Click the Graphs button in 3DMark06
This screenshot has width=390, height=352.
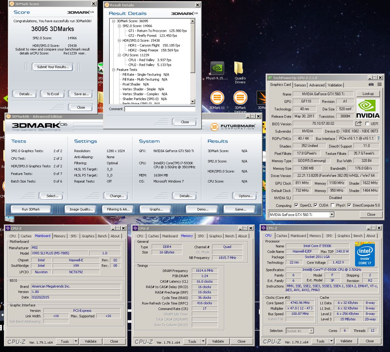click(x=156, y=209)
